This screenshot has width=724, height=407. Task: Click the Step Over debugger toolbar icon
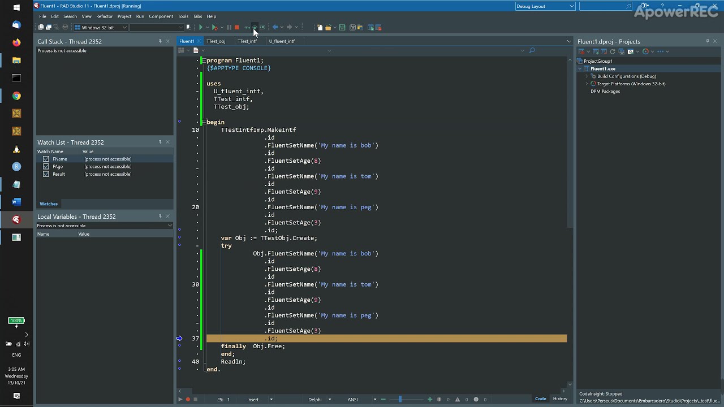tap(255, 27)
